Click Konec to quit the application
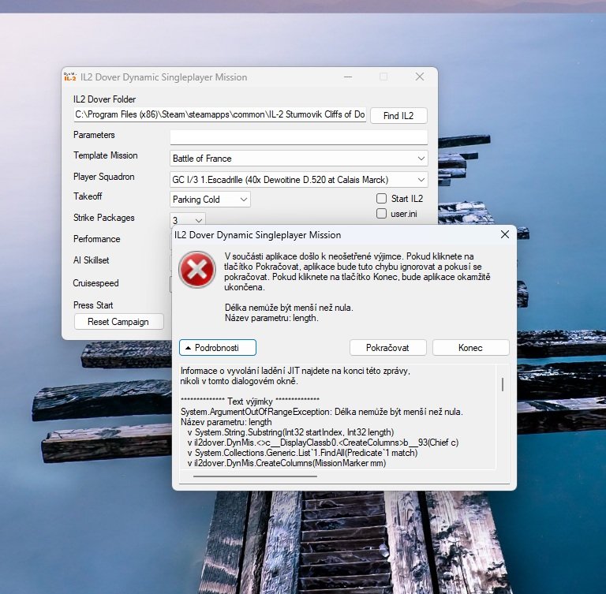 (470, 347)
